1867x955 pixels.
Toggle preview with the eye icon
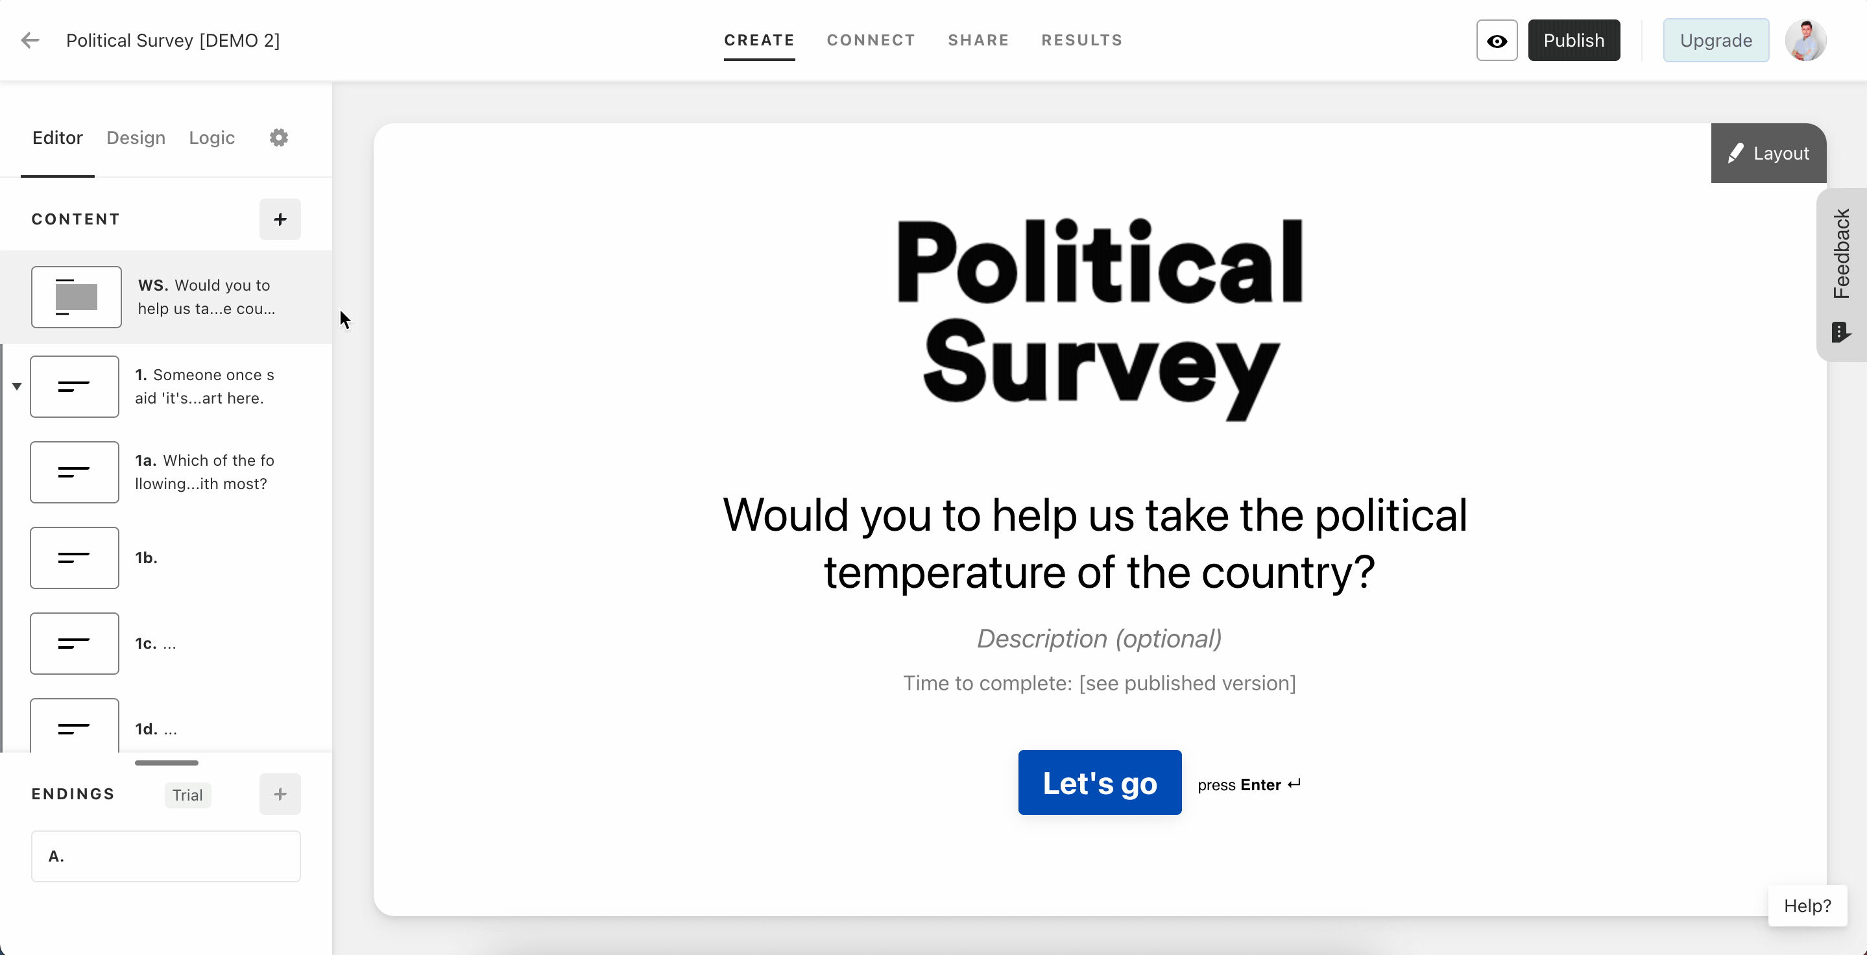coord(1497,41)
